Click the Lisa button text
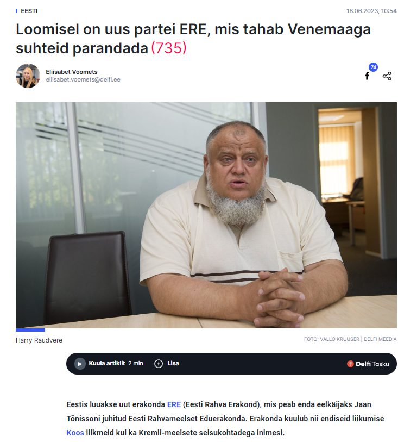The width and height of the screenshot is (398, 442). pyautogui.click(x=173, y=363)
